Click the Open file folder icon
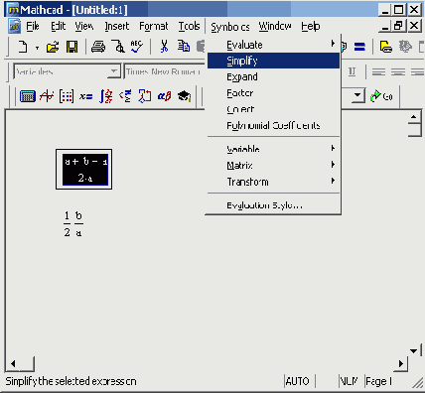425x393 pixels. point(53,47)
